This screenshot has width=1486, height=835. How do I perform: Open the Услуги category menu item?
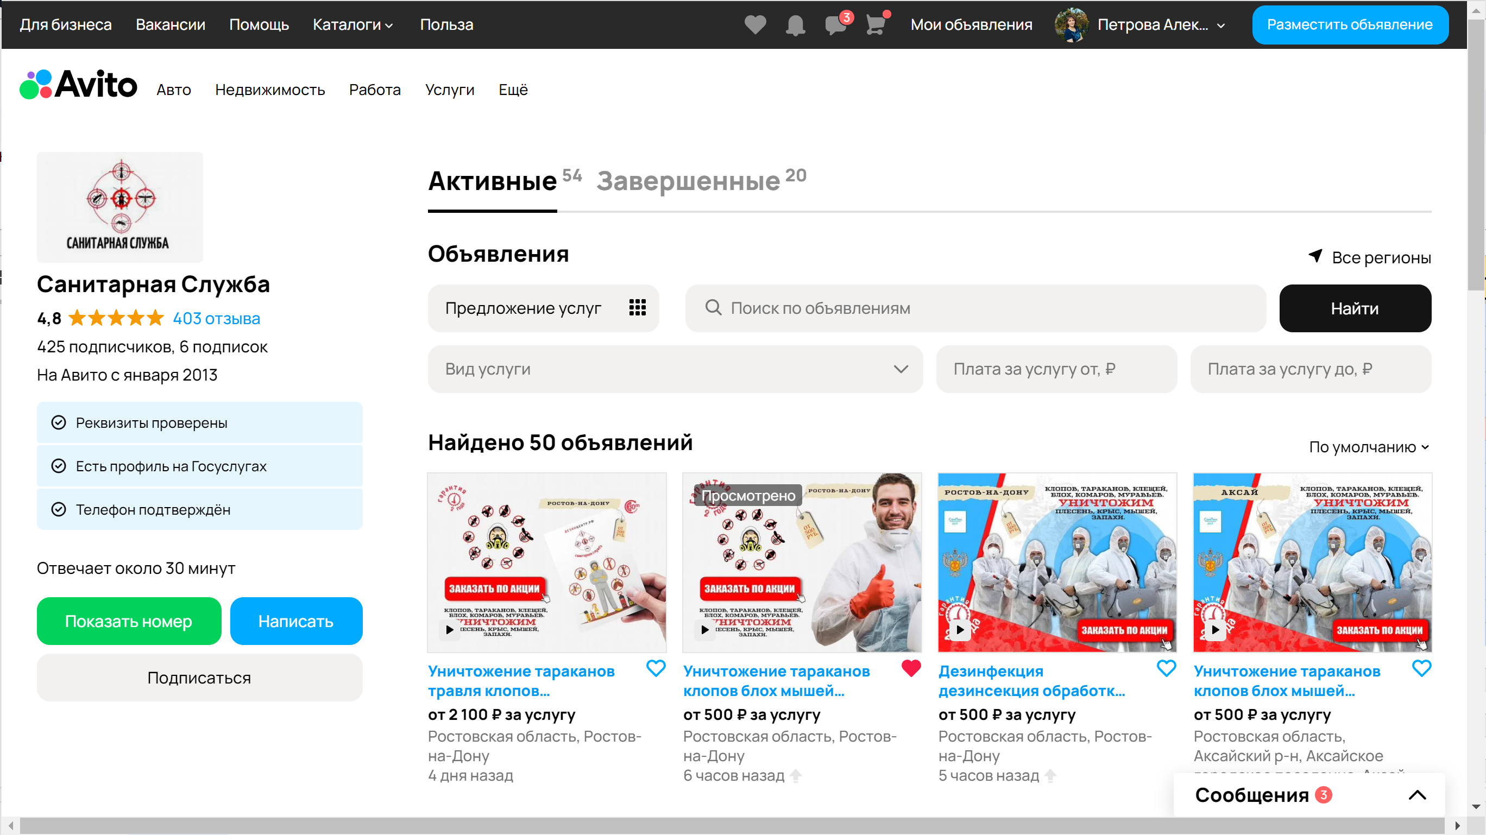tap(449, 90)
